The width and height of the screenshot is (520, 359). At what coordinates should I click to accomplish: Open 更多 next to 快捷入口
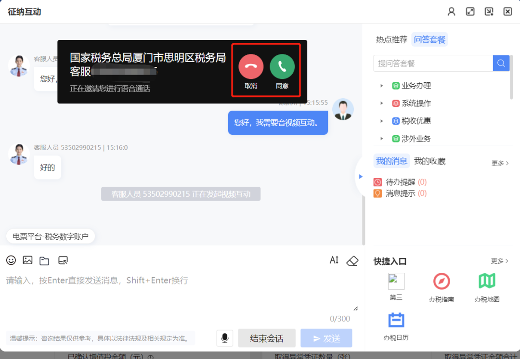(x=499, y=261)
